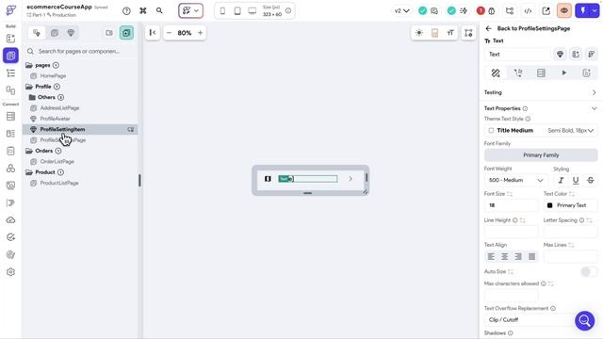Open the FlutterFlow logo home menu
The height and width of the screenshot is (339, 603).
coord(10,10)
